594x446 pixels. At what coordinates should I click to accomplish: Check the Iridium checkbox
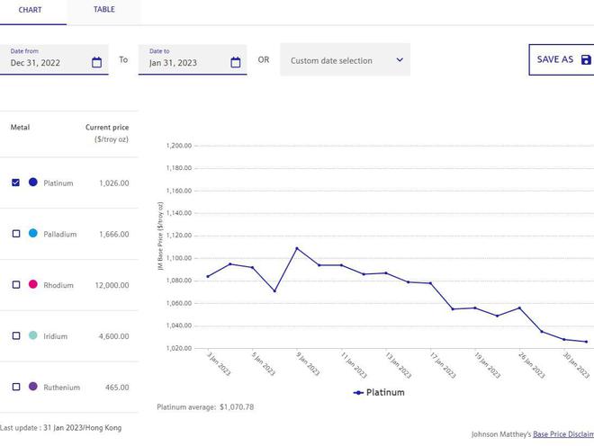16,336
